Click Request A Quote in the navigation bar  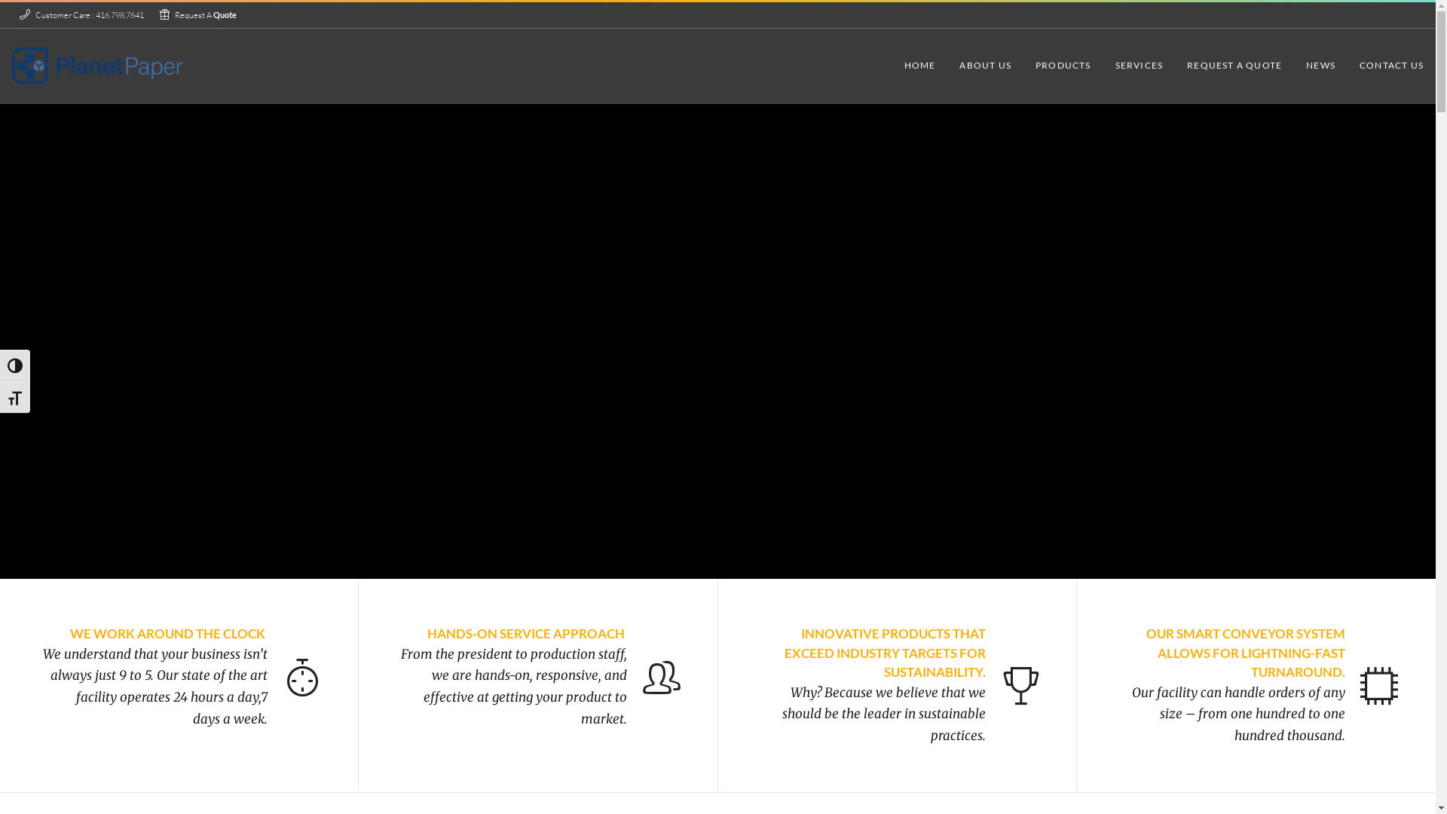(x=1234, y=66)
